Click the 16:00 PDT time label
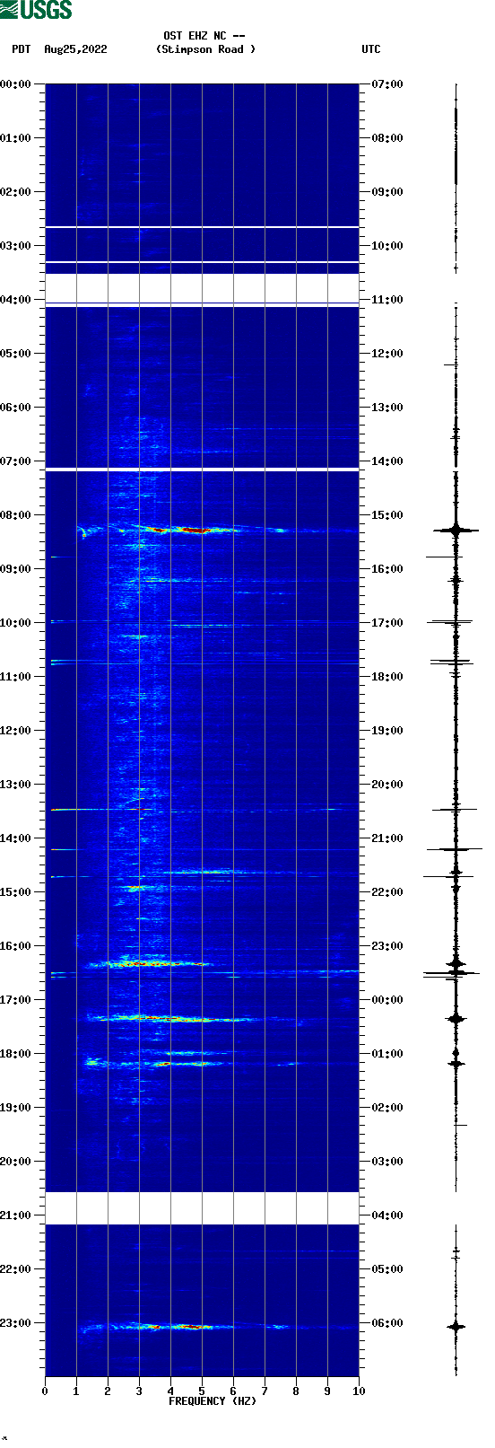 [x=15, y=946]
